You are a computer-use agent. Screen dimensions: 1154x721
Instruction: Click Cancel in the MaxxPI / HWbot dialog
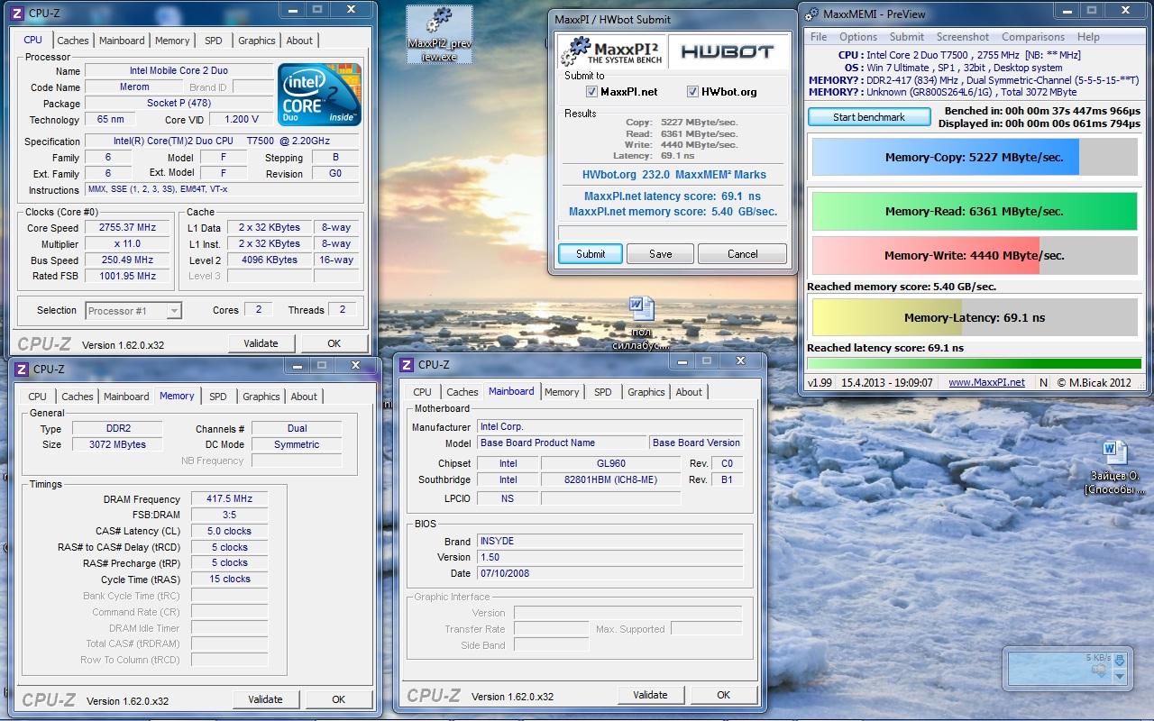click(743, 254)
